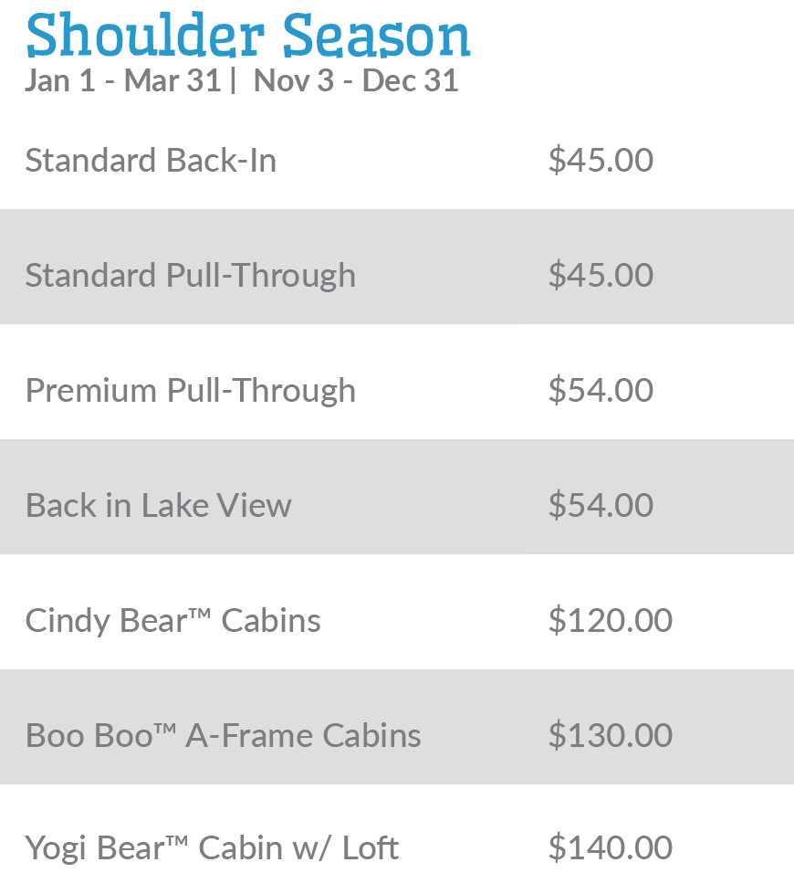Click the $120.00 Cindy Bear Cabins price
This screenshot has width=794, height=894.
click(610, 621)
